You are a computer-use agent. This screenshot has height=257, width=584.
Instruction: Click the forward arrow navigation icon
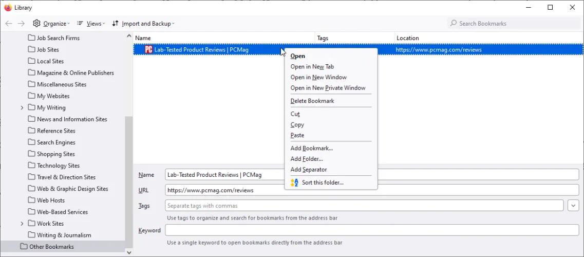[21, 24]
